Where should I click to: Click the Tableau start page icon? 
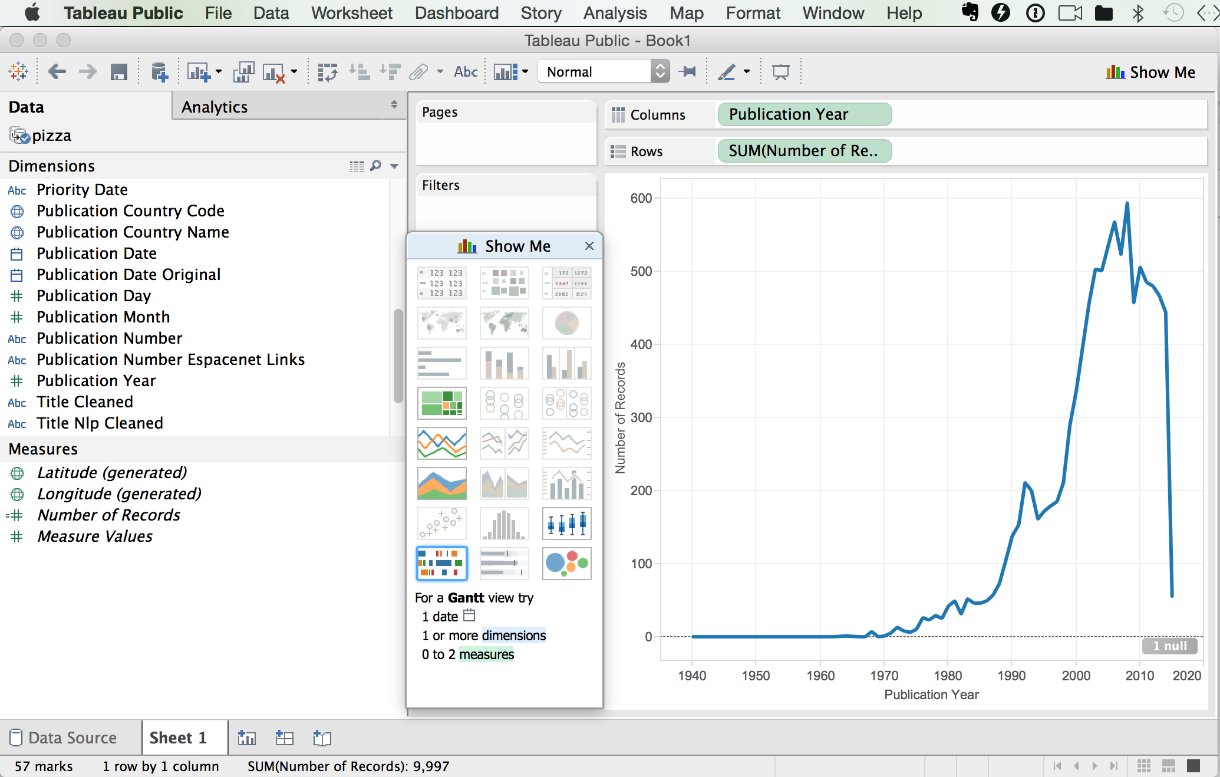pos(18,72)
